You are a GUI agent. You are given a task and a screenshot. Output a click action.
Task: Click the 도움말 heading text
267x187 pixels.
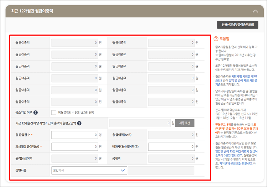click(x=224, y=39)
